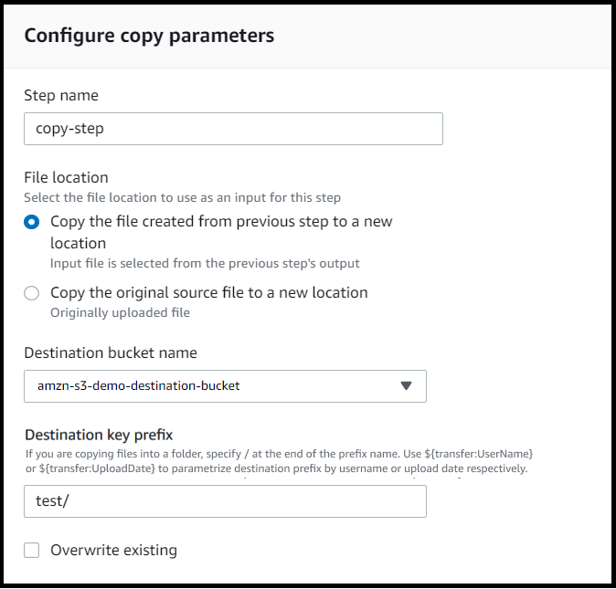Open the Destination bucket name dropdown
Image resolution: width=616 pixels, height=589 pixels.
pyautogui.click(x=225, y=385)
